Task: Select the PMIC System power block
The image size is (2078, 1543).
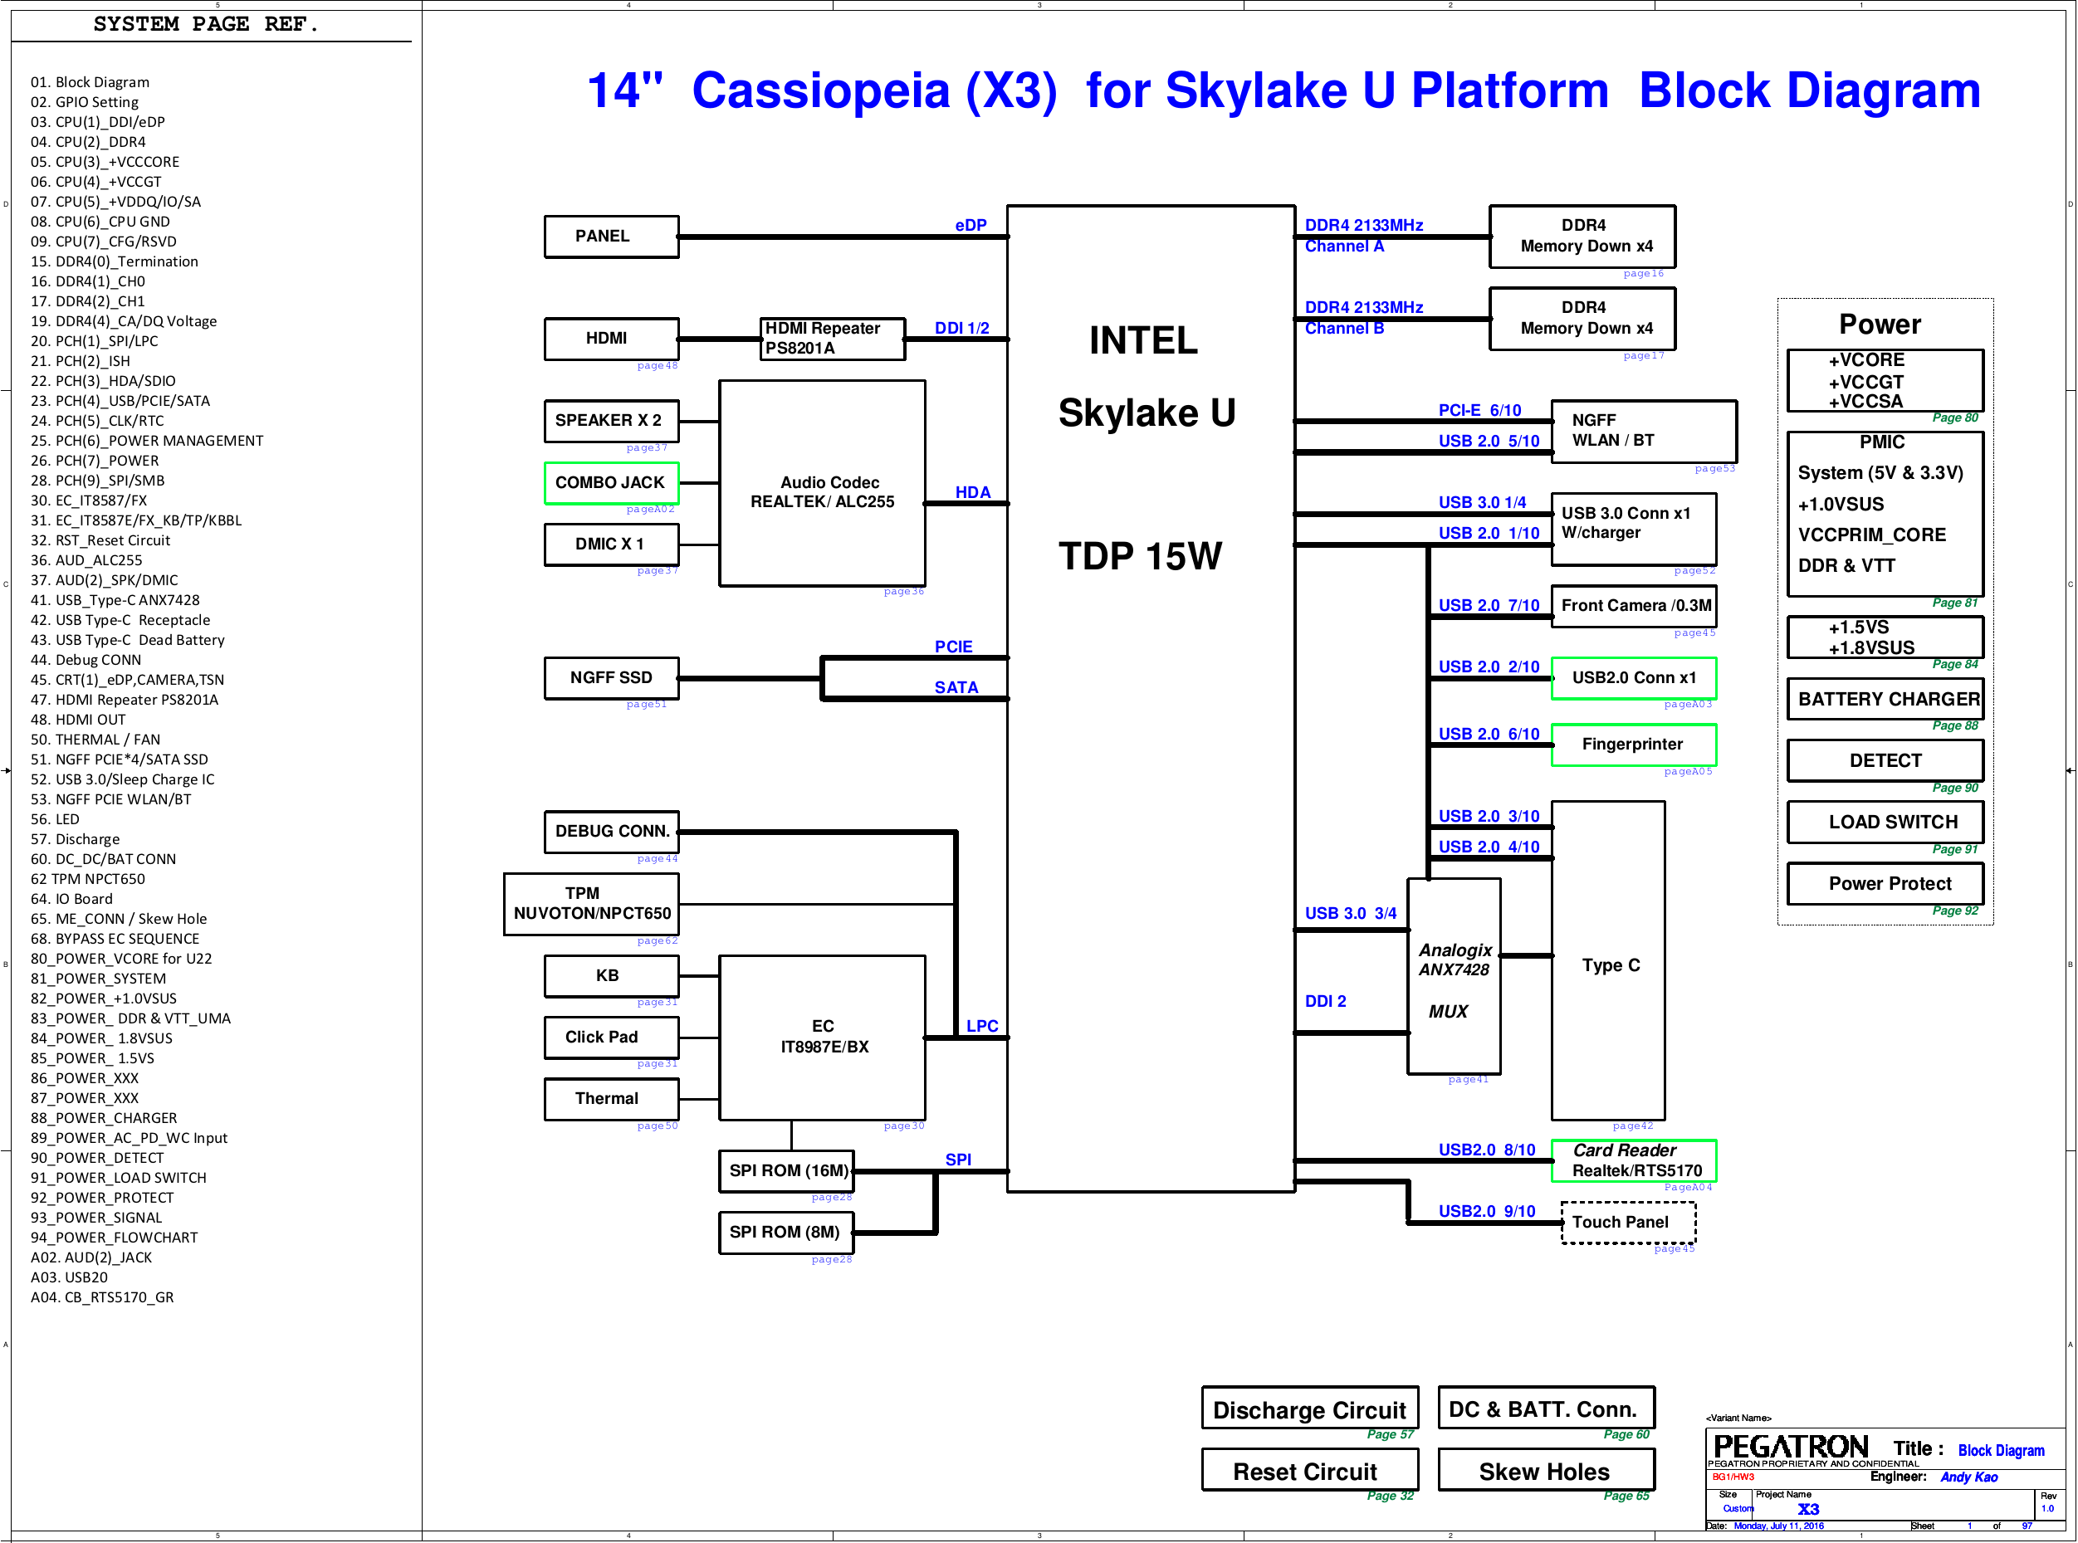Action: [1885, 514]
